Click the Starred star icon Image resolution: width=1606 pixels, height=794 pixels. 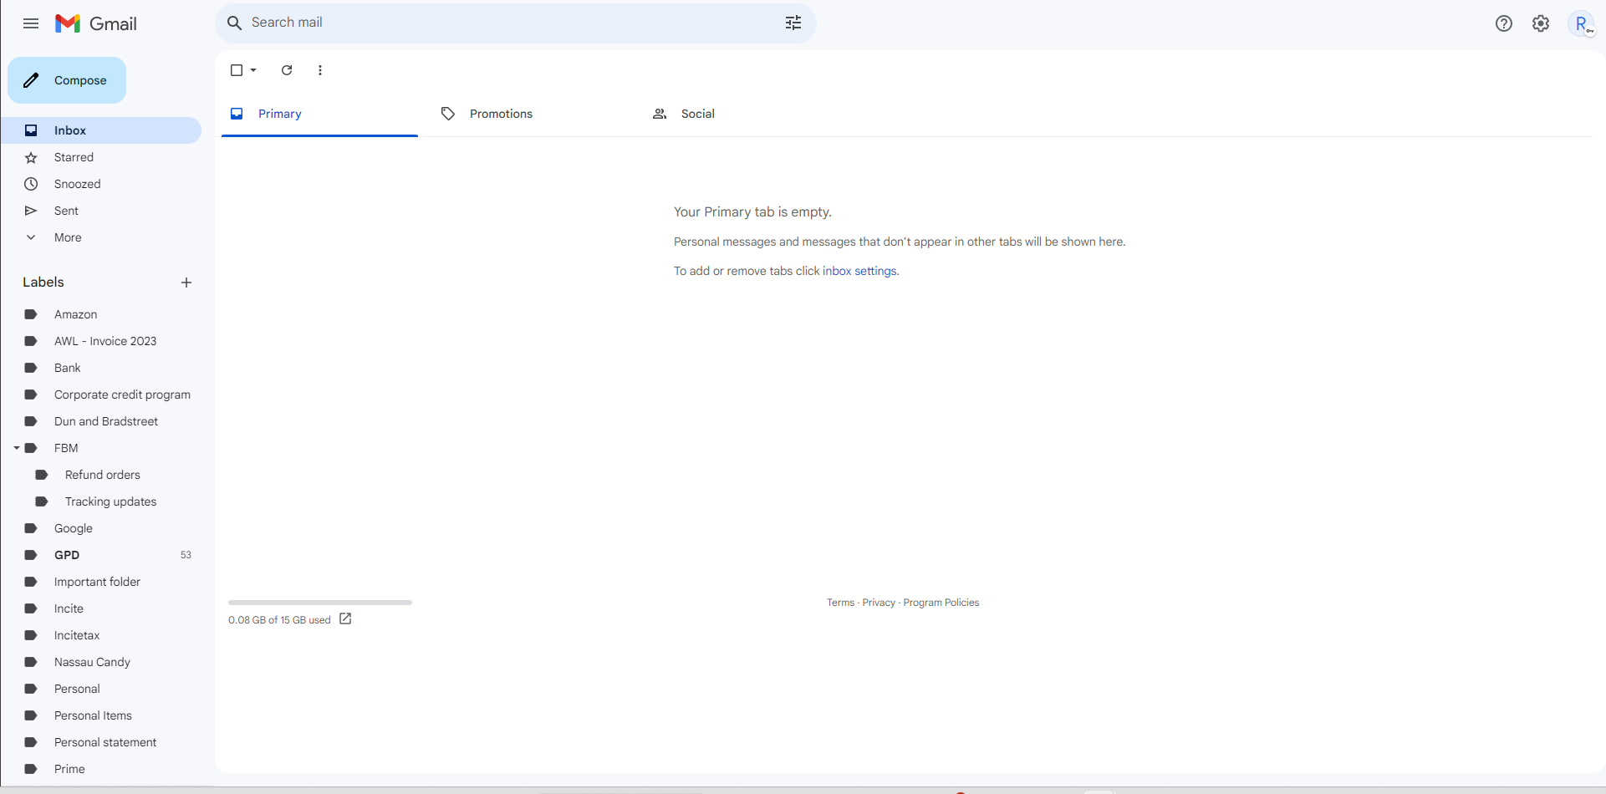click(x=31, y=157)
